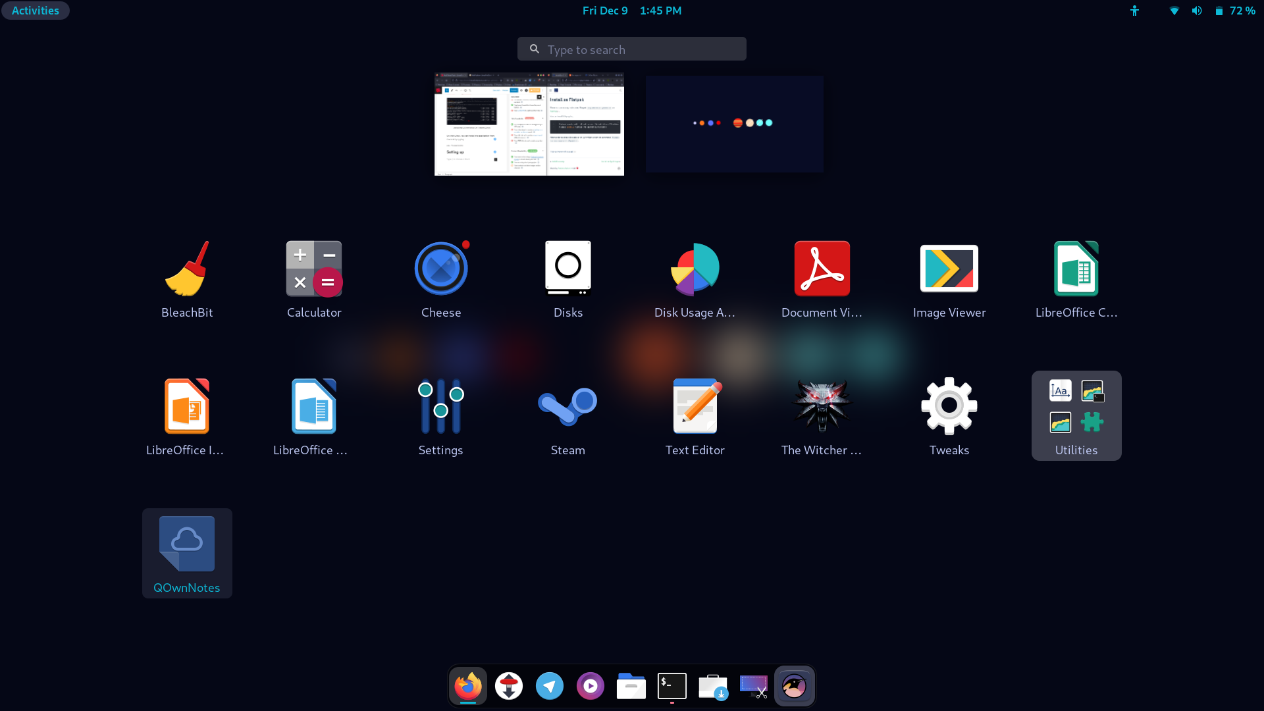Open the Terminal from the dock
The width and height of the screenshot is (1264, 711).
pos(671,685)
